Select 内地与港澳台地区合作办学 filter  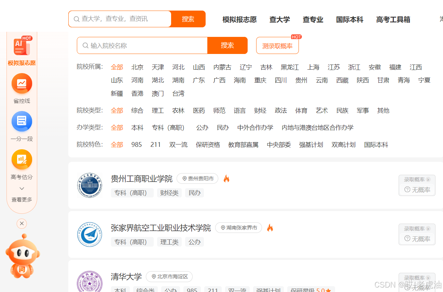[x=318, y=128]
